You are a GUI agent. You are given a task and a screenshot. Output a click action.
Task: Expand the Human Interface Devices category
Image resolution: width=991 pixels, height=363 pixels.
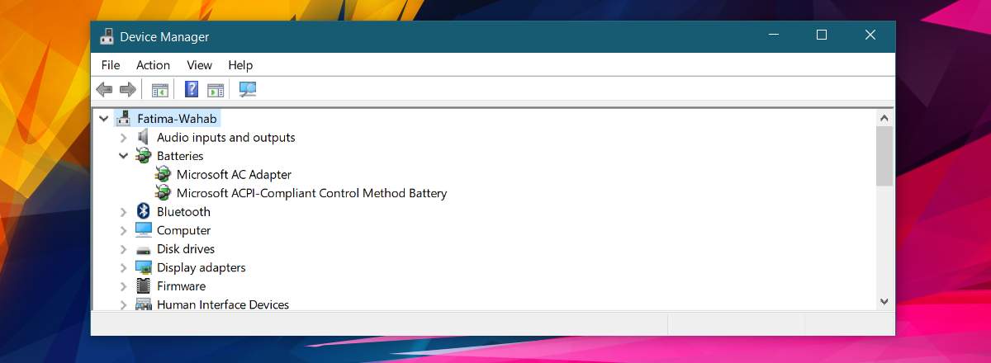pos(123,304)
